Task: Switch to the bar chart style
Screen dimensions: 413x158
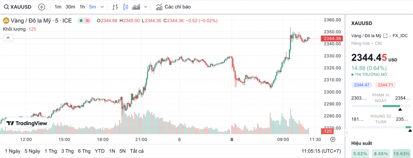Action: click(x=115, y=7)
